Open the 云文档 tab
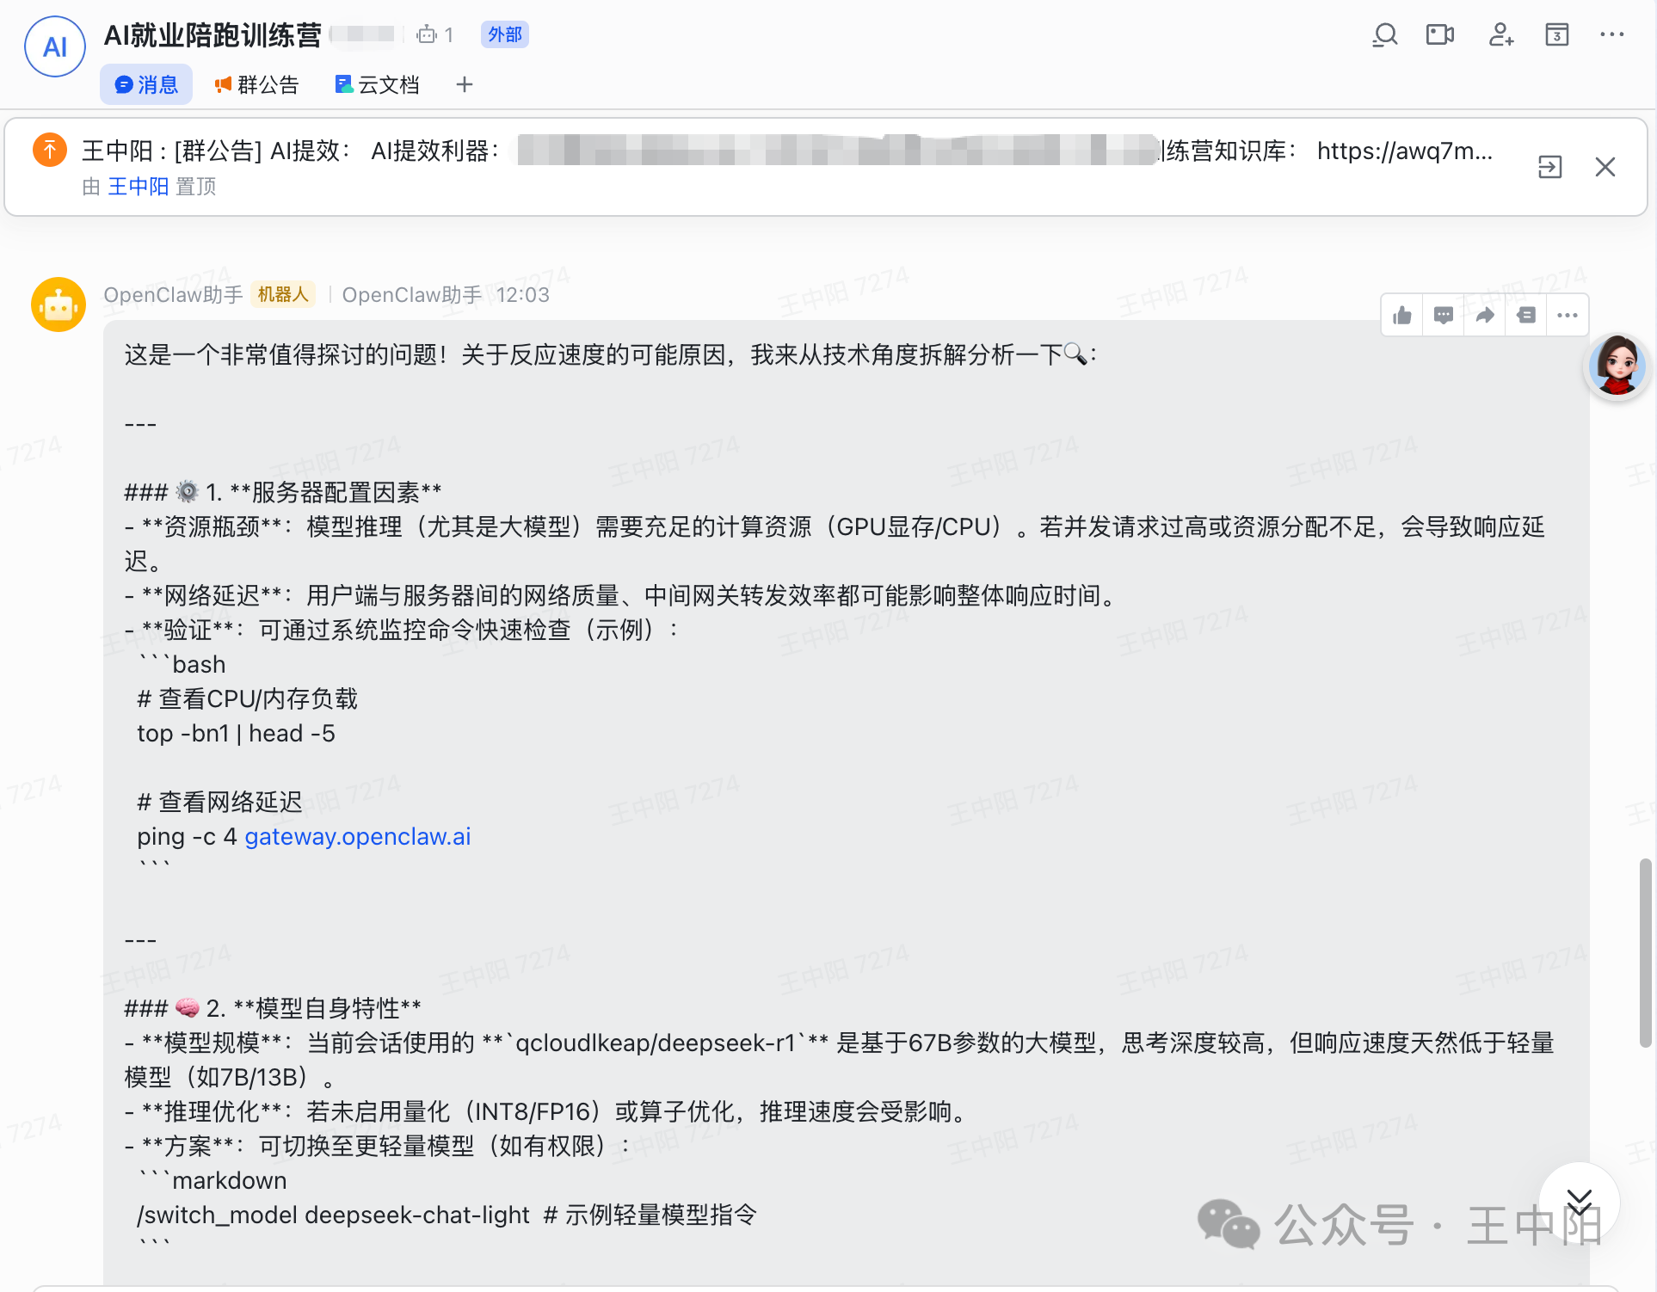This screenshot has width=1657, height=1292. click(378, 85)
